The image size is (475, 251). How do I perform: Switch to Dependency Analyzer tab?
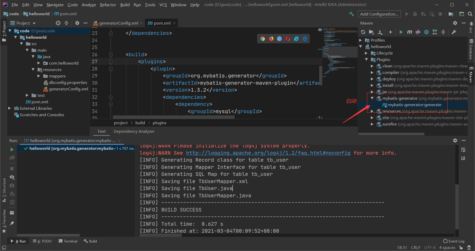pos(134,131)
